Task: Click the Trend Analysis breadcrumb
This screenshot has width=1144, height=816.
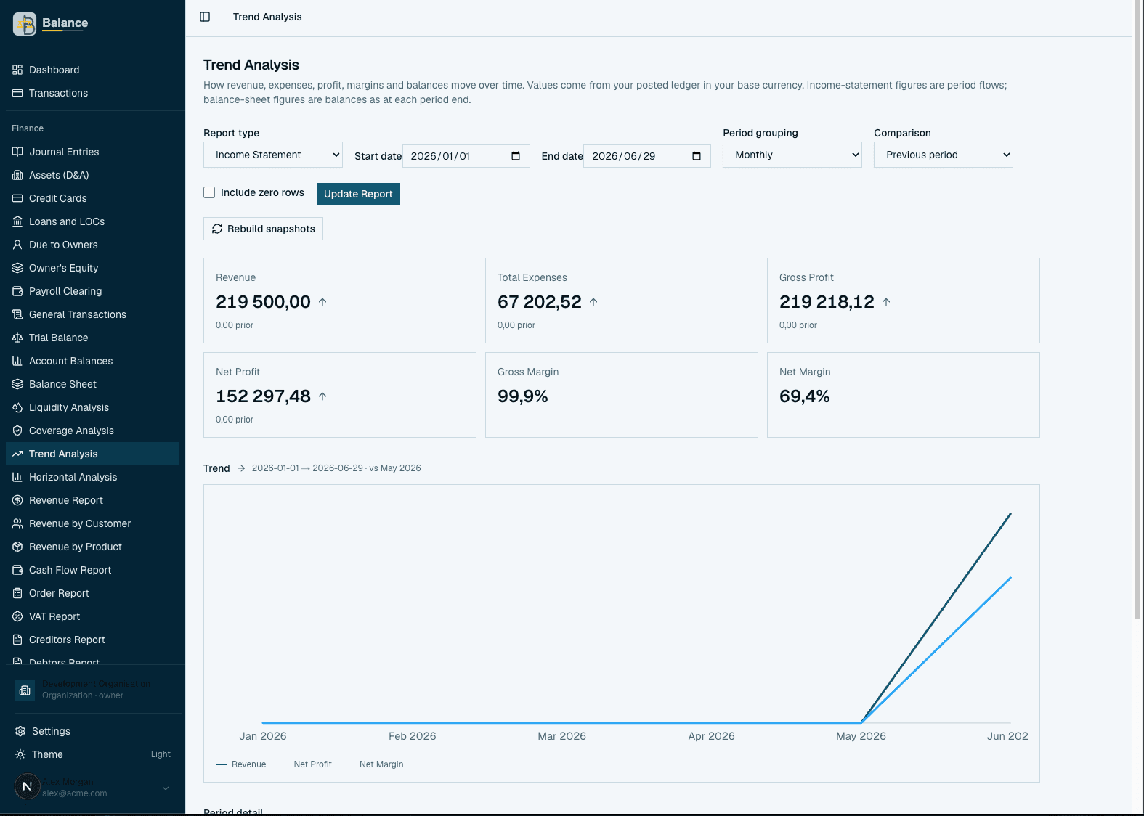Action: [267, 17]
